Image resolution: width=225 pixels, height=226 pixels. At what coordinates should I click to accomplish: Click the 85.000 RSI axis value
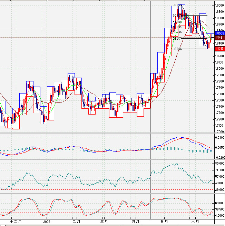219,163
